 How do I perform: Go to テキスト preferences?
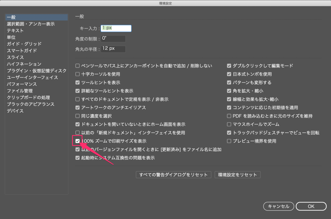pyautogui.click(x=36, y=31)
